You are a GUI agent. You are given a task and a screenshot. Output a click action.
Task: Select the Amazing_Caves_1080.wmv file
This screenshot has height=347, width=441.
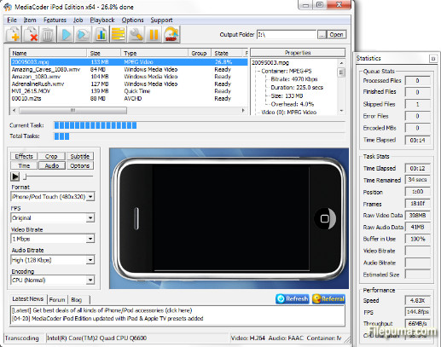coord(129,69)
